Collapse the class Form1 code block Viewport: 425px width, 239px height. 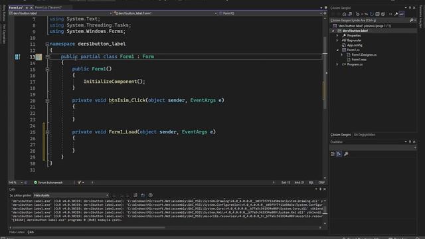pos(47,56)
